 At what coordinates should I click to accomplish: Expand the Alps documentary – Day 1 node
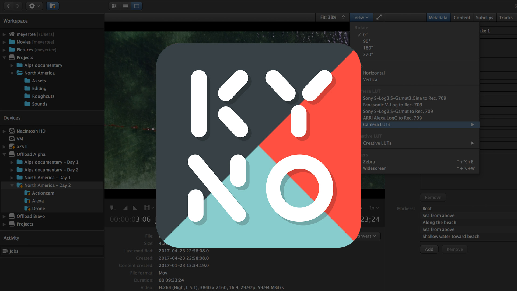[12, 162]
